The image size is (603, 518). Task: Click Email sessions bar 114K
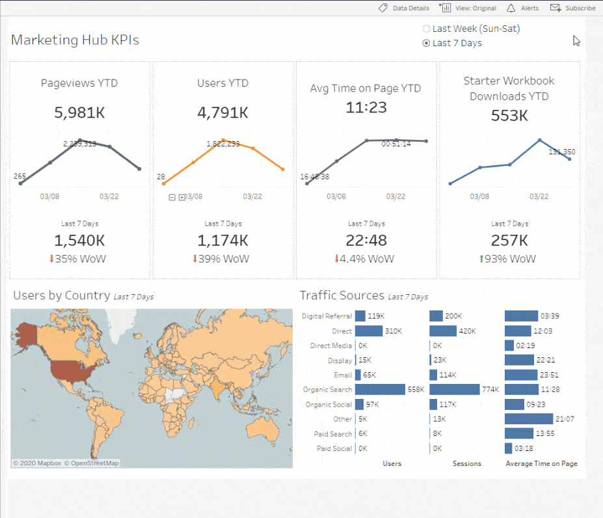point(433,375)
